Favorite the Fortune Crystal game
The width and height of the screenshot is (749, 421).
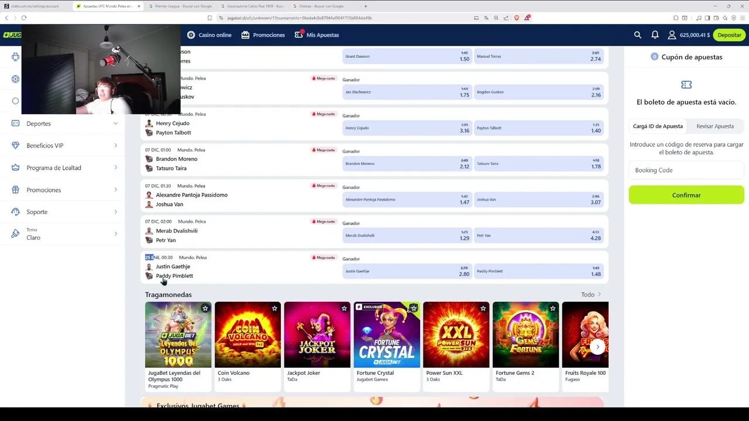pos(414,308)
